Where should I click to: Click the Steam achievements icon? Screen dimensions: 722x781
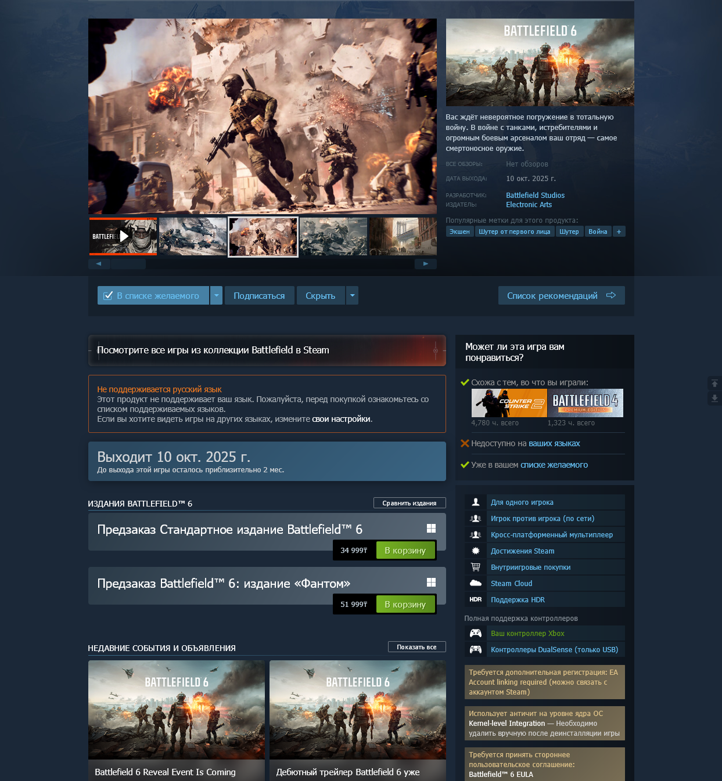[476, 551]
